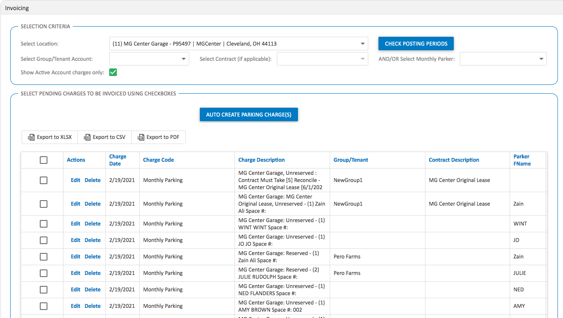The width and height of the screenshot is (563, 318).
Task: Disable Show Active Account charges only
Action: click(x=113, y=72)
